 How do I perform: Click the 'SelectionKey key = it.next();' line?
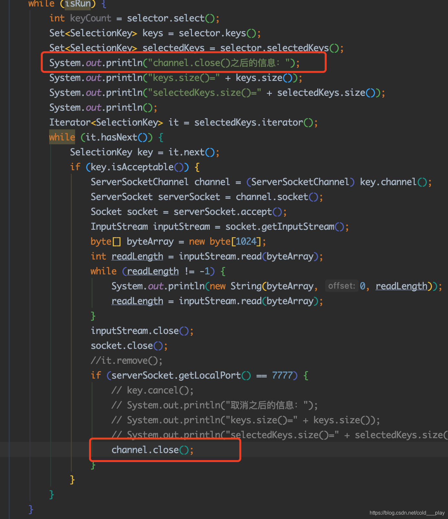point(145,152)
